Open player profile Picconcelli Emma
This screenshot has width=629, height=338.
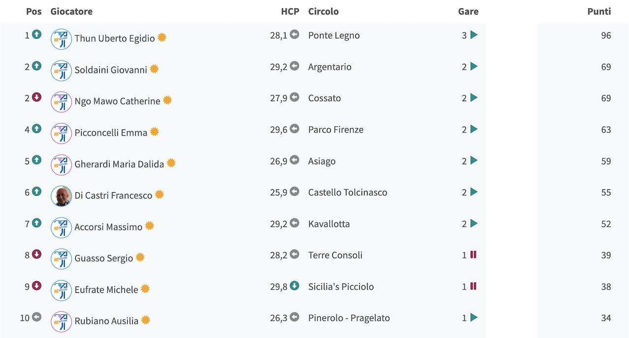111,132
